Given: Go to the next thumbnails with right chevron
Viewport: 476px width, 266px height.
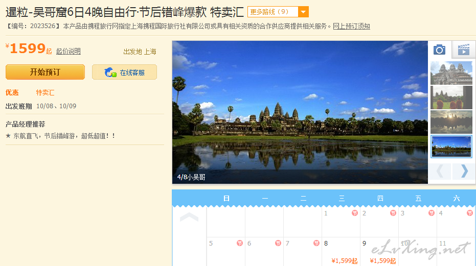Looking at the screenshot, I should 464,172.
